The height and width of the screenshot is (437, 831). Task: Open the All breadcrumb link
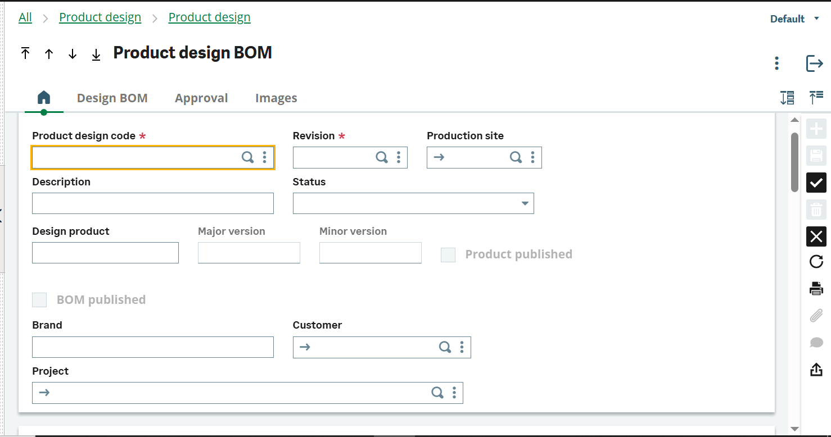click(25, 17)
